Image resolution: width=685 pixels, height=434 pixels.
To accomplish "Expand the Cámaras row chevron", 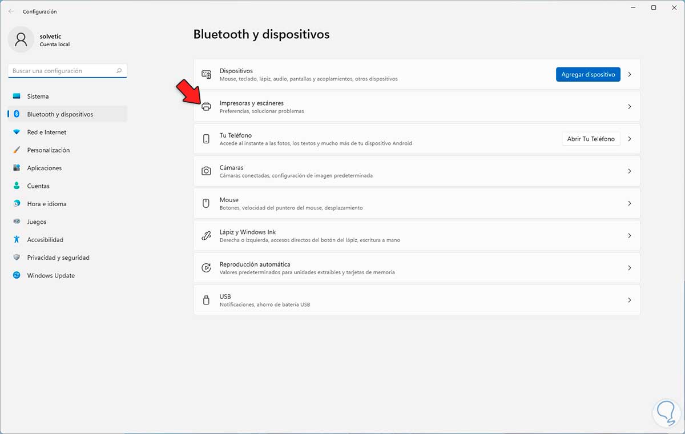I will [630, 171].
